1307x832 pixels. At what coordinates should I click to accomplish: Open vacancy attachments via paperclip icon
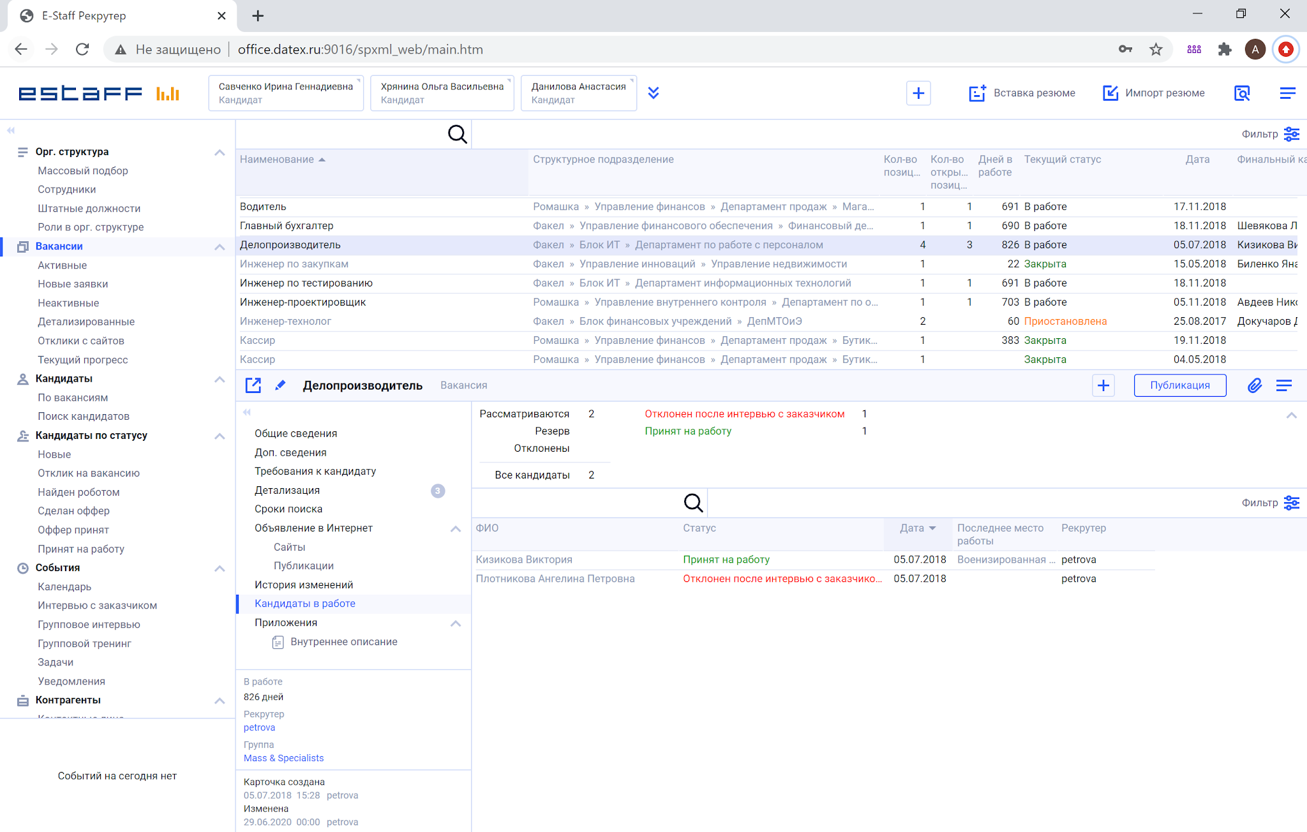(x=1254, y=385)
